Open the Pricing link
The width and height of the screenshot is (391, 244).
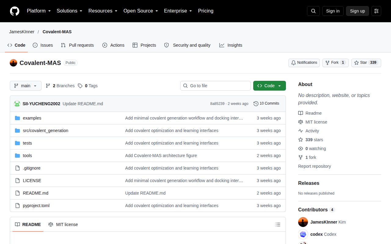click(206, 11)
